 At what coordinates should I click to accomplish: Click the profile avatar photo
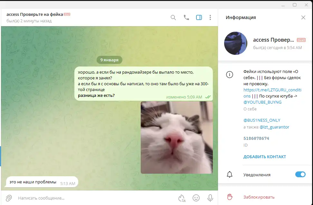coord(235,43)
